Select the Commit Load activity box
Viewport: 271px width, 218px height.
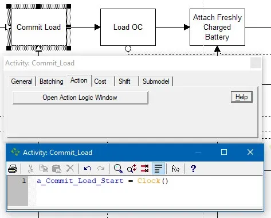[38, 27]
